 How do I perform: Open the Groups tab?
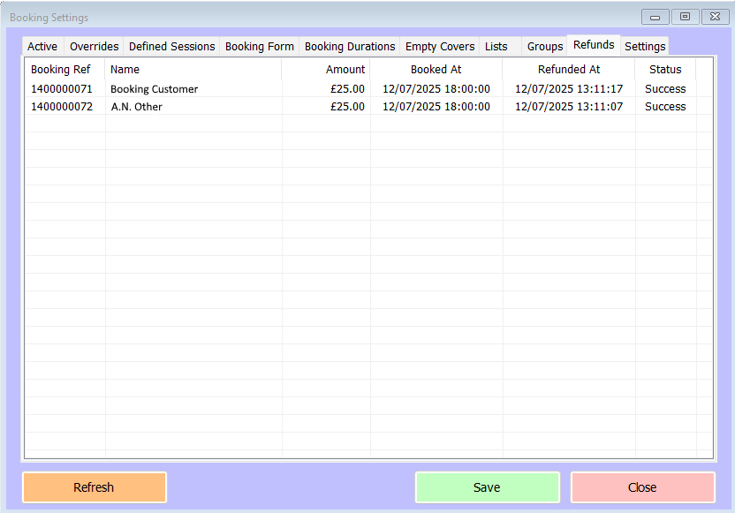(x=545, y=47)
